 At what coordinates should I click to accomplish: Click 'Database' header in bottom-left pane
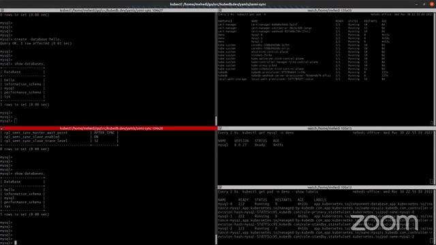(12, 182)
